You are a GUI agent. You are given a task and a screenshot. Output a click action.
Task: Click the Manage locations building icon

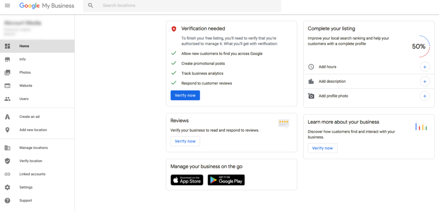[x=8, y=148]
